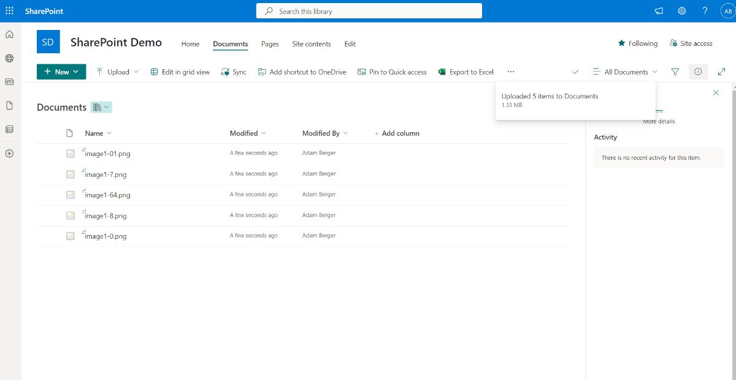Open the New dropdown button

(61, 72)
